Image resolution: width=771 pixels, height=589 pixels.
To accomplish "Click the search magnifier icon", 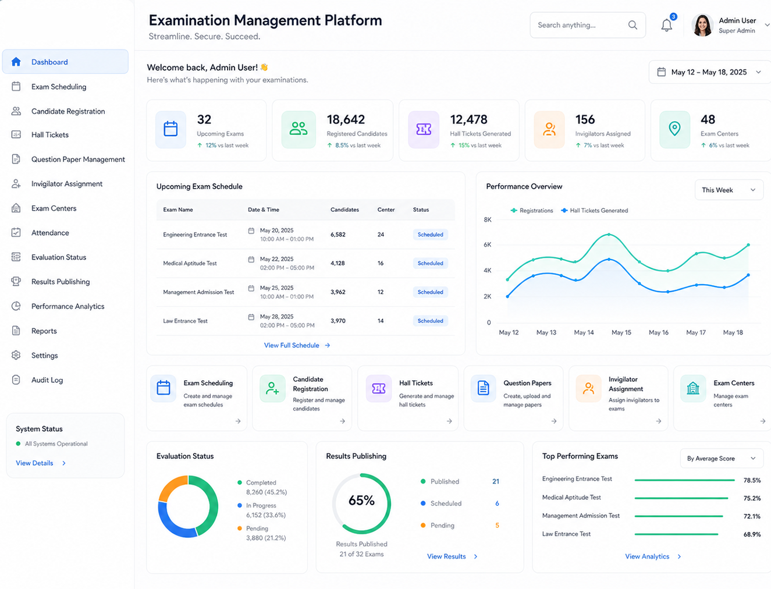I will pos(633,25).
